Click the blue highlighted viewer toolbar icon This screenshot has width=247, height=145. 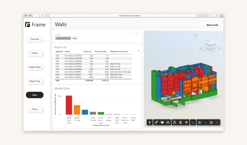193,122
